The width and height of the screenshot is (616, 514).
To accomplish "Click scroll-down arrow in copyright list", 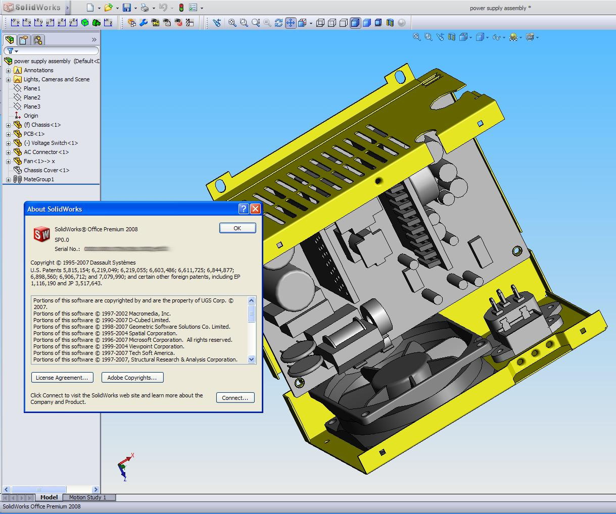I will tap(252, 359).
